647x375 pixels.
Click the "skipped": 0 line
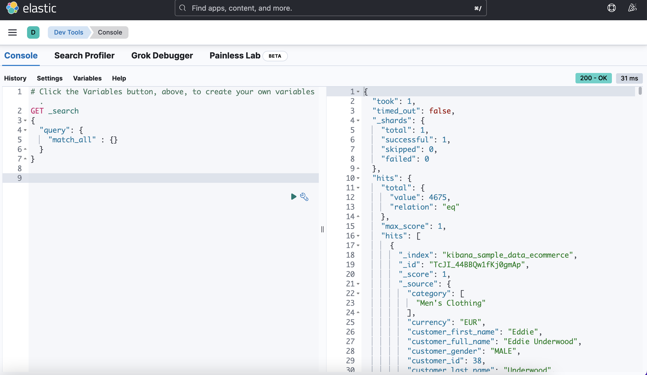(x=409, y=149)
